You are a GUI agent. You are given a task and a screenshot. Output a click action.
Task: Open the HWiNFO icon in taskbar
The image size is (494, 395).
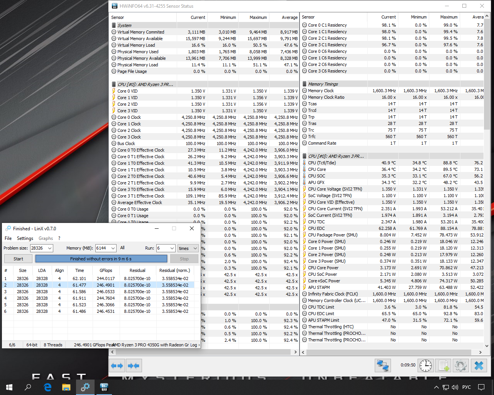[x=104, y=387]
